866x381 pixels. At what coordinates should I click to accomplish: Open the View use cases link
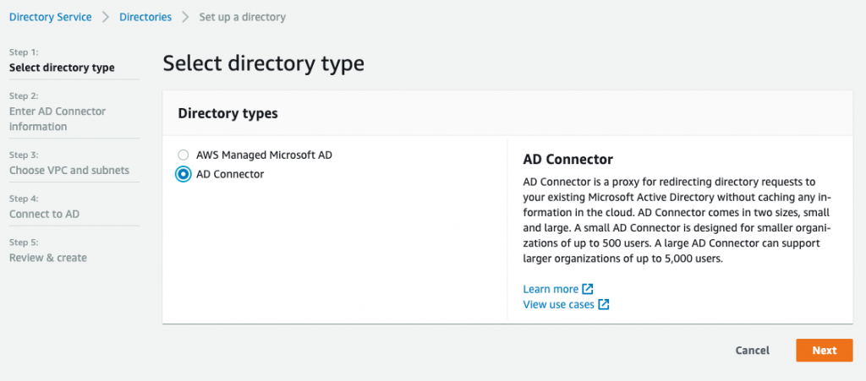(558, 305)
